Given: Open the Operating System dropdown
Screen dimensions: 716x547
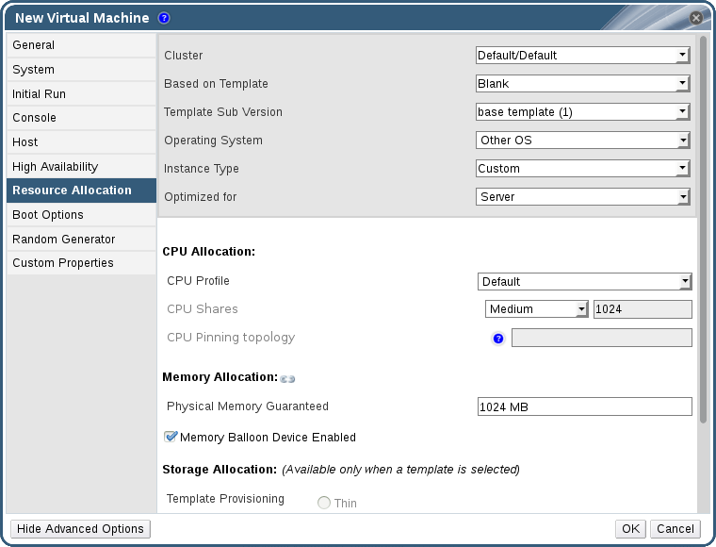Looking at the screenshot, I should tap(583, 141).
